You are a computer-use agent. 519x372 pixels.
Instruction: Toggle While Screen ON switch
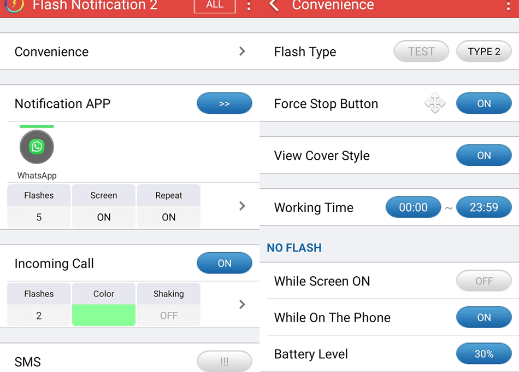coord(484,281)
